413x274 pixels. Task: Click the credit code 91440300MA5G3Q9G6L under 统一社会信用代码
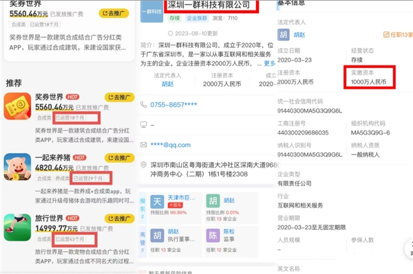(310, 111)
